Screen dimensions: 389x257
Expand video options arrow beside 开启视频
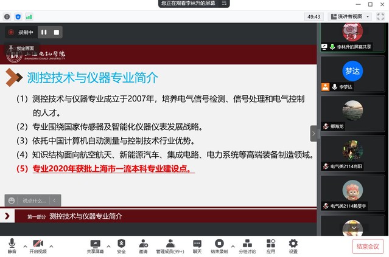51,245
